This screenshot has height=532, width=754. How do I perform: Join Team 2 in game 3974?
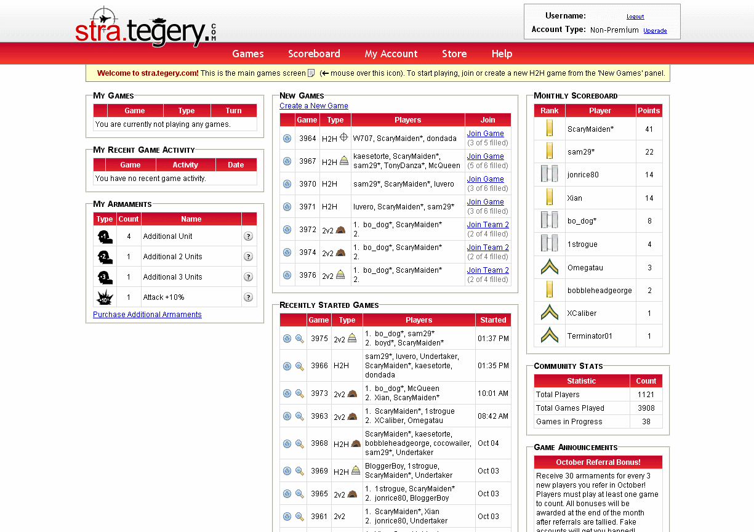[x=487, y=248]
